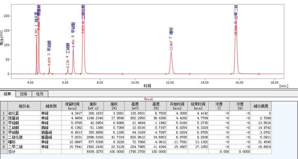Viewport: 298px width, 159px height.
Task: Click the 峰类别 column header
Action: tap(51, 106)
